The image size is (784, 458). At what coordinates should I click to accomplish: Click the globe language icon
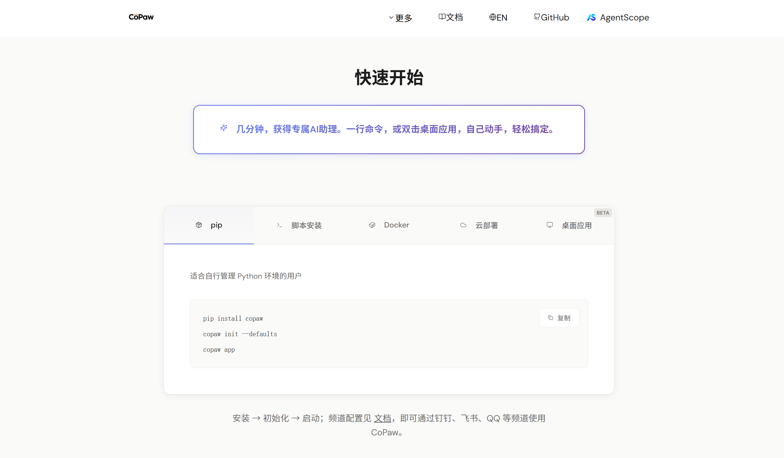point(492,17)
